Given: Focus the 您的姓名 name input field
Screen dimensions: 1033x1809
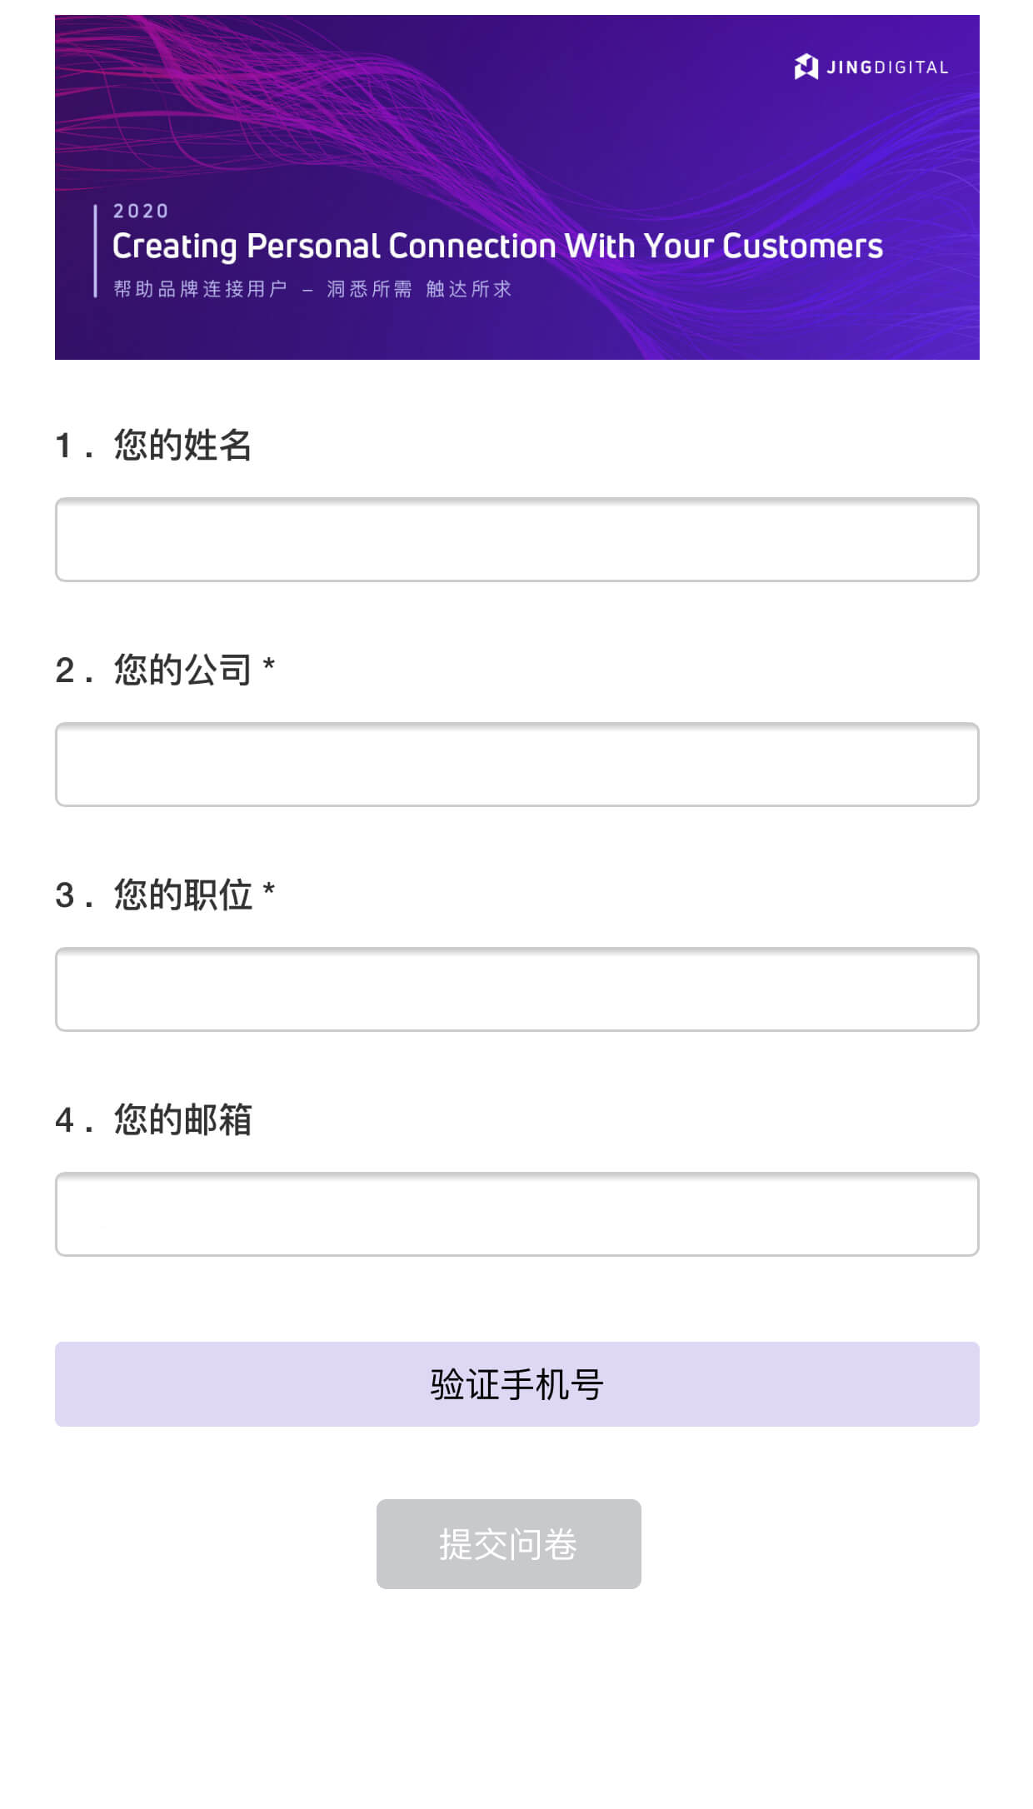Looking at the screenshot, I should click(x=516, y=540).
